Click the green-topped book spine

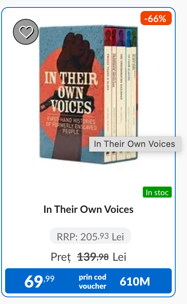coord(135,93)
